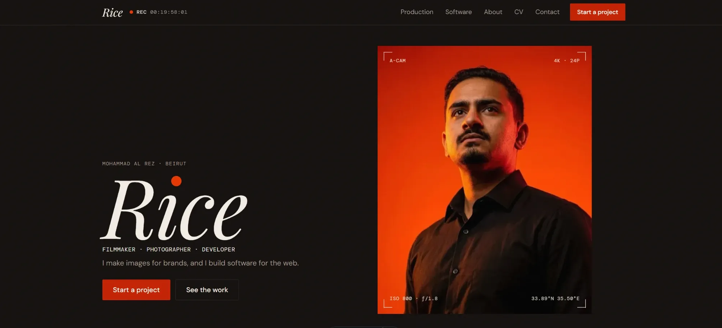Click the MOHAMMAD AL REZ · BEIRUT text
Viewport: 722px width, 328px height.
[144, 164]
